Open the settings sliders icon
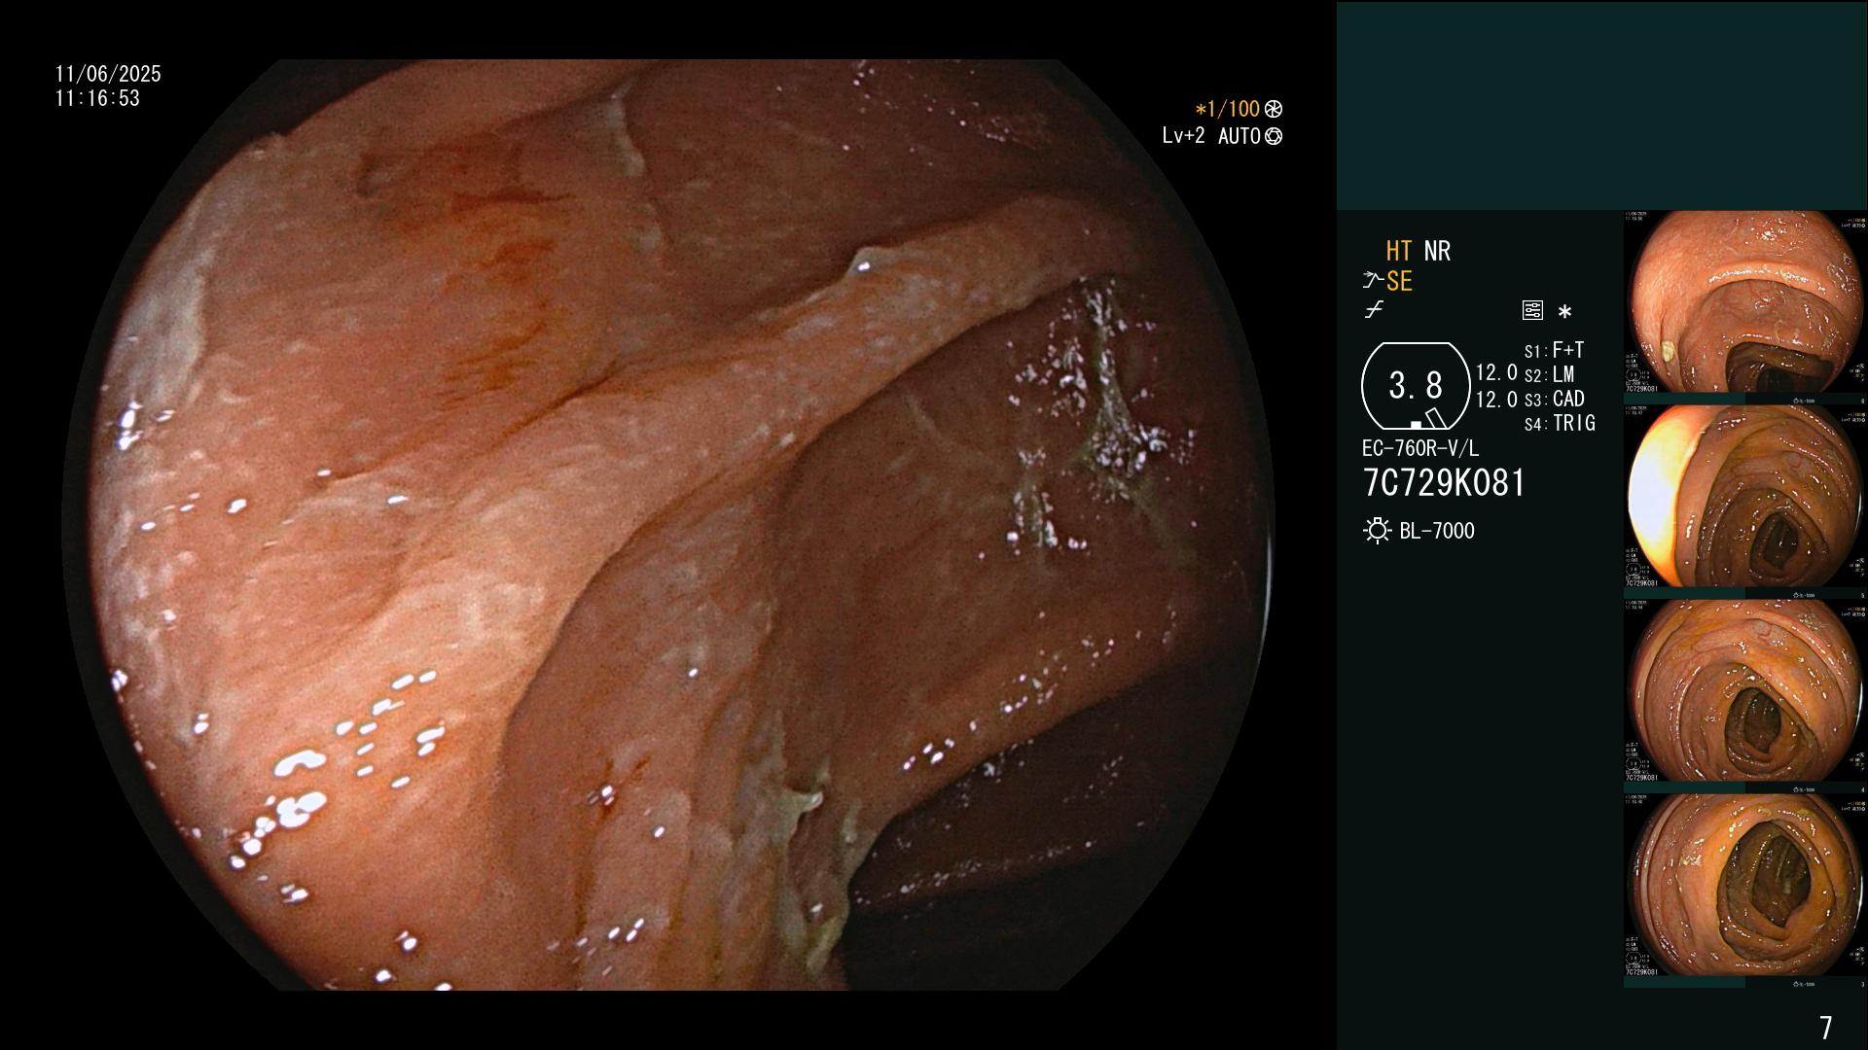The width and height of the screenshot is (1868, 1050). pos(1532,310)
